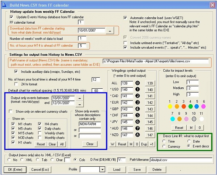Click the Save profile button
Screen dimensions: 217x175
137,169
